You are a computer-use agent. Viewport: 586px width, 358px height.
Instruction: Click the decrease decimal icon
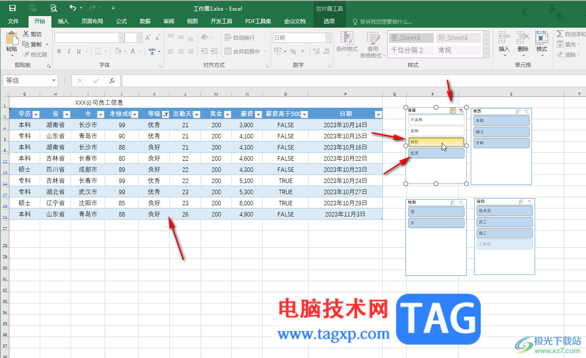(x=327, y=51)
